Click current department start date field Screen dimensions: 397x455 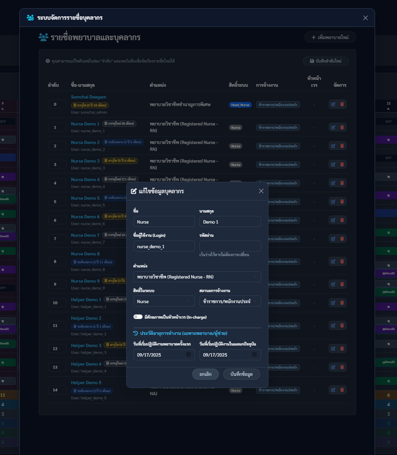(230, 355)
